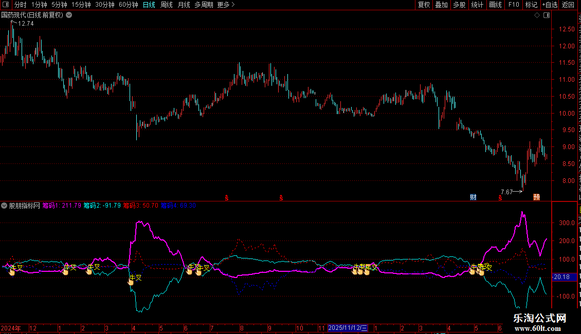Image resolution: width=581 pixels, height=334 pixels.
Task: Click the 筹码2: -91.79 value label
Action: tap(102, 206)
